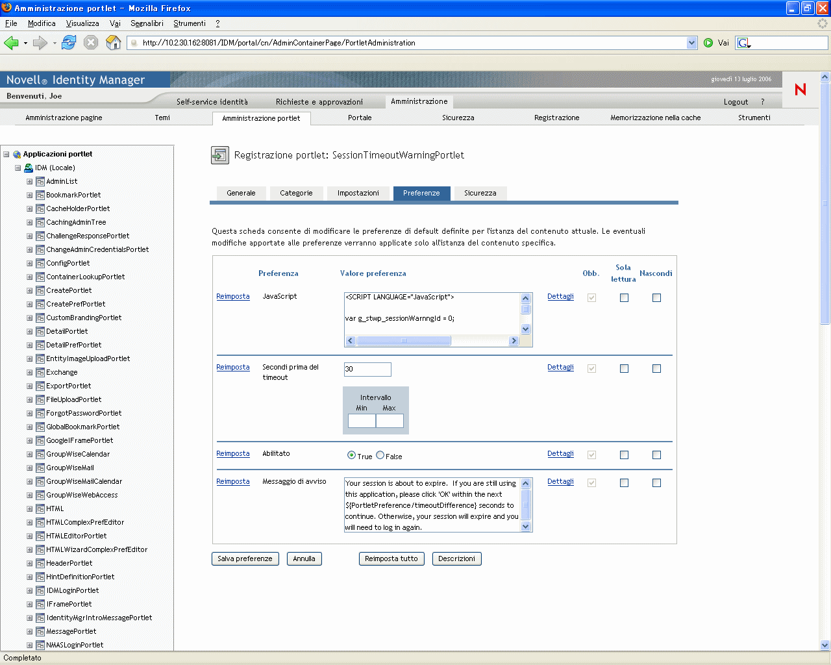
Task: Click the portlet registration icon beside heading
Action: [220, 156]
